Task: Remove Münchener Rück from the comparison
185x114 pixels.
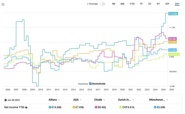Action: coord(167,100)
